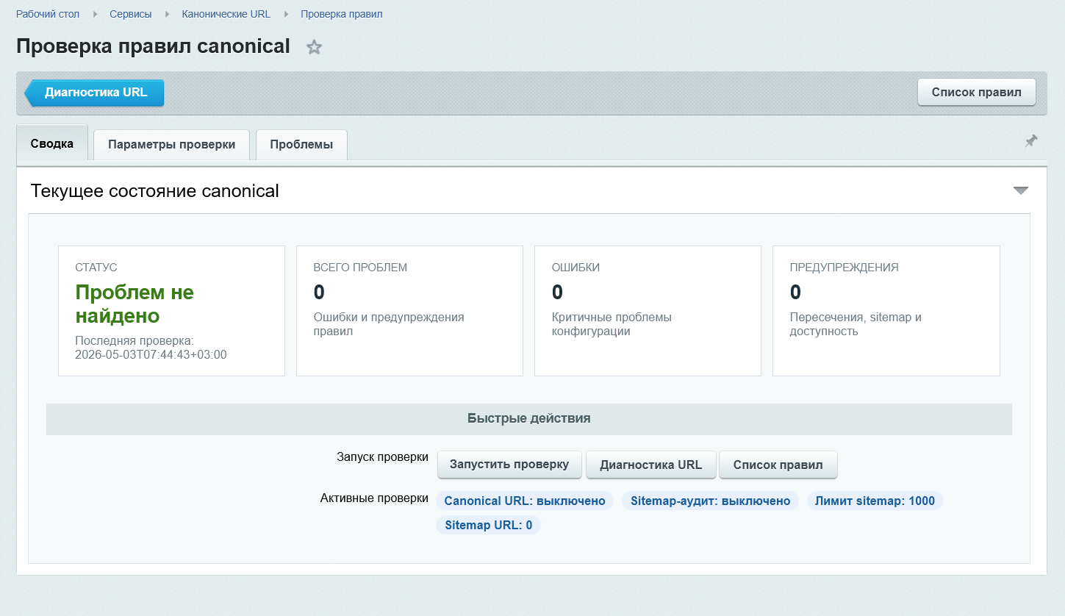Click the Пересечения, sitemap и доступность description
The width and height of the screenshot is (1065, 616).
856,324
